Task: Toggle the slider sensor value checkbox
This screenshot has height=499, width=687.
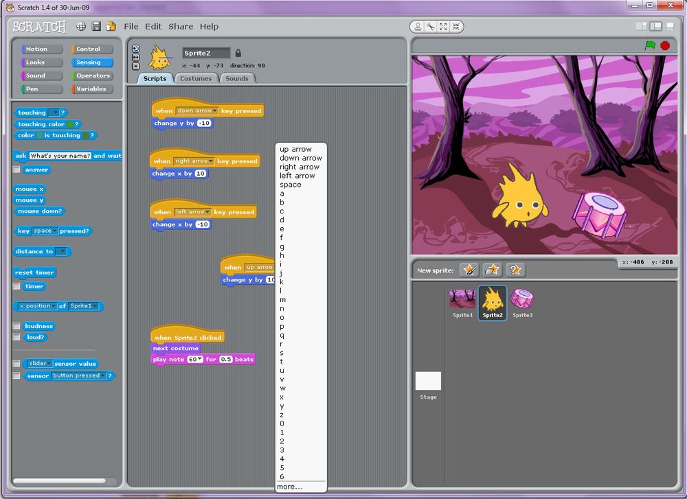Action: tap(16, 363)
